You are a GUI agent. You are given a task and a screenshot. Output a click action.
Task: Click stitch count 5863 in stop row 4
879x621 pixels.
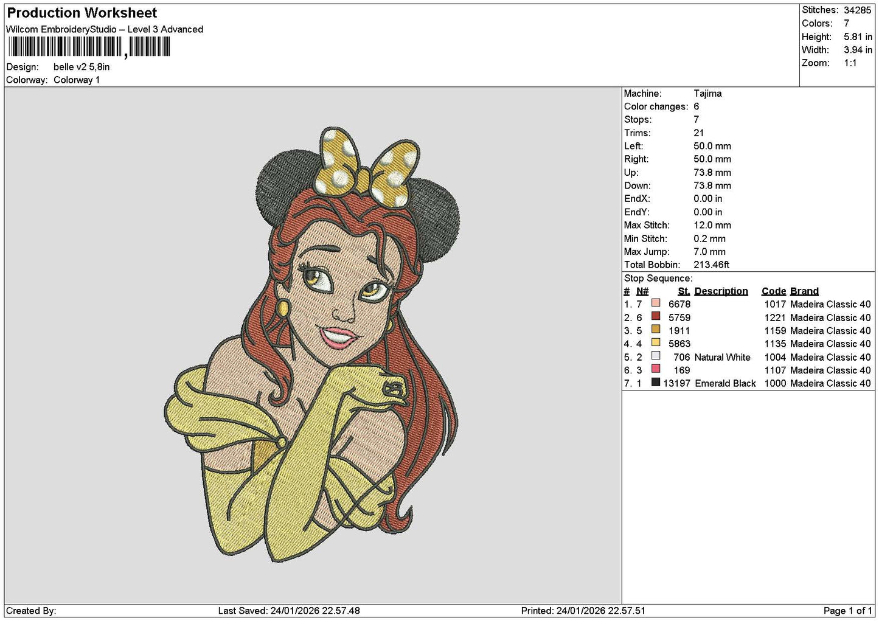(679, 344)
